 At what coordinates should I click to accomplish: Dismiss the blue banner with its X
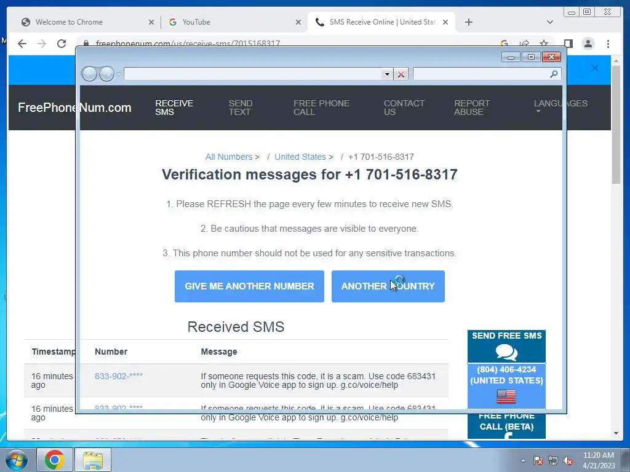coord(595,68)
